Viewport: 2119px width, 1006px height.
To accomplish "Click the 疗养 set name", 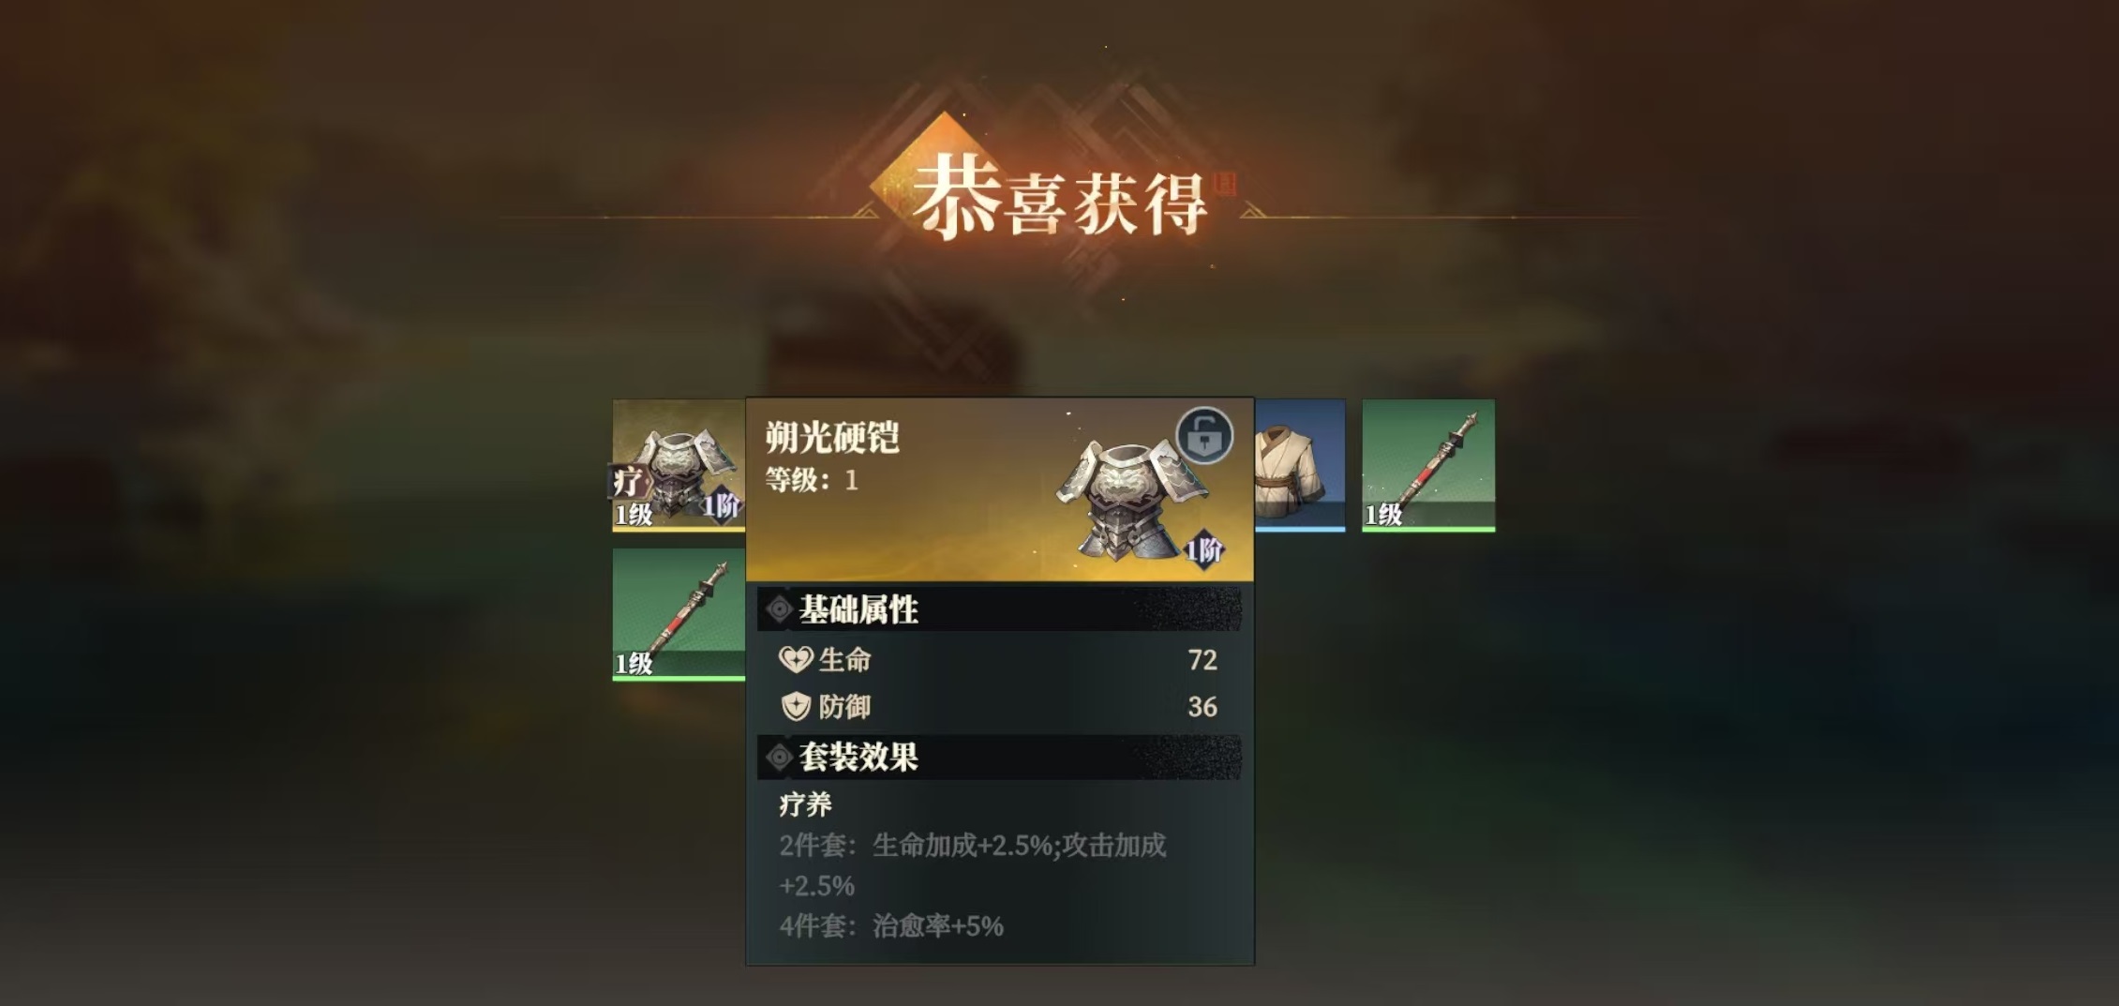I will click(x=805, y=804).
